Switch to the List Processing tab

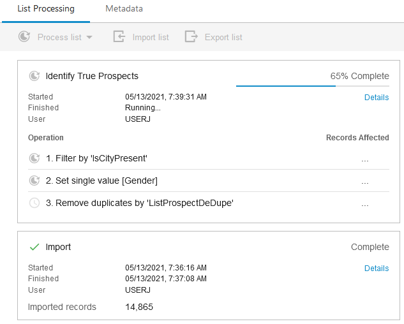45,9
